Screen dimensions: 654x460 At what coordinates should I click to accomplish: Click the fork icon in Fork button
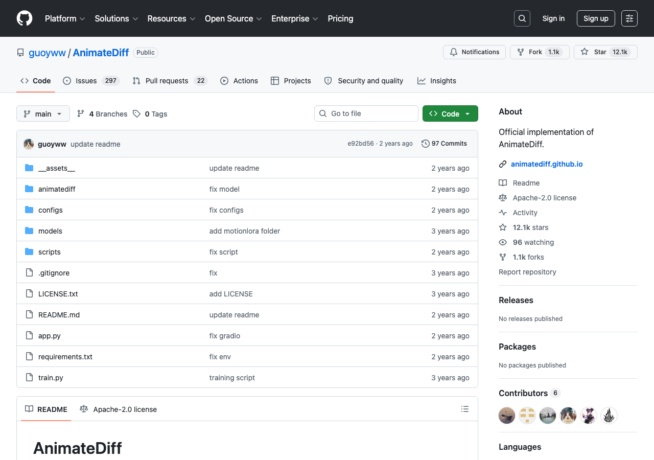521,52
